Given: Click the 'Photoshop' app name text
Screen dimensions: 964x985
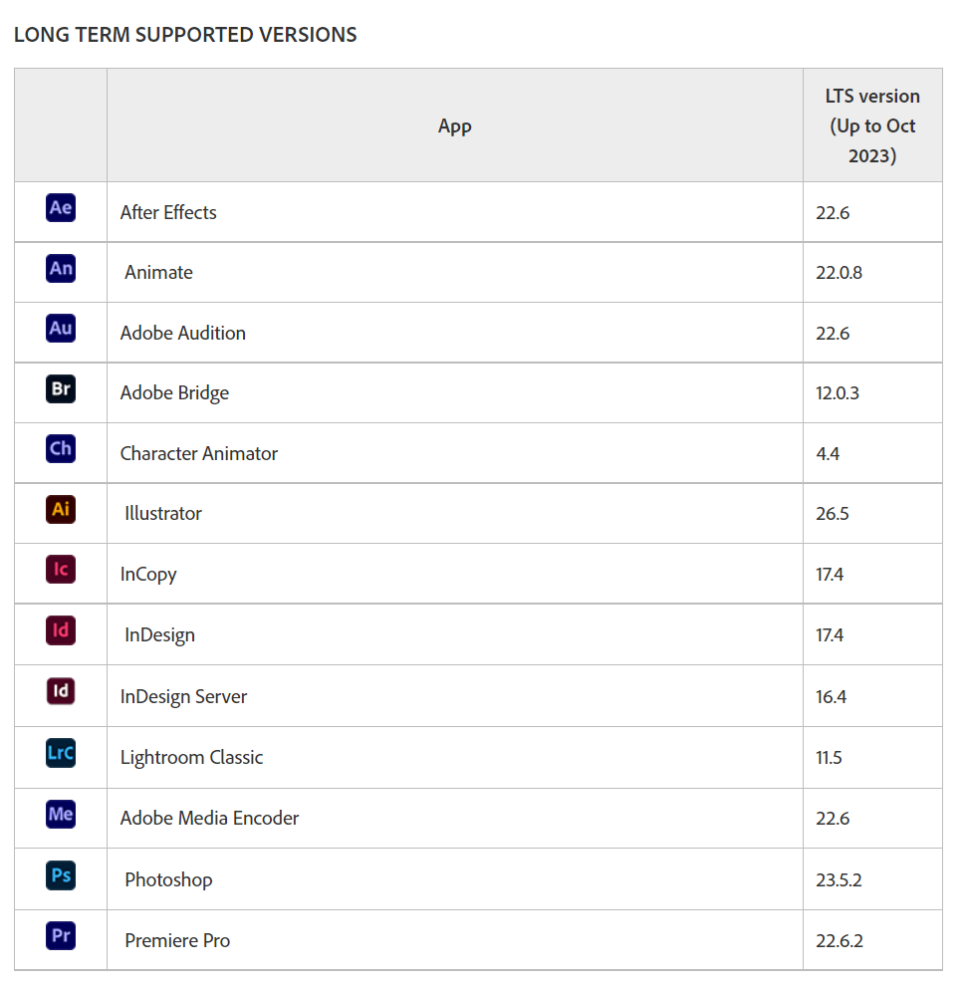Looking at the screenshot, I should pos(168,879).
